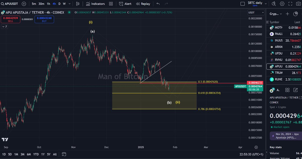Open the go to date calendar icon
Image resolution: width=302 pixels, height=159 pixels.
tap(64, 154)
